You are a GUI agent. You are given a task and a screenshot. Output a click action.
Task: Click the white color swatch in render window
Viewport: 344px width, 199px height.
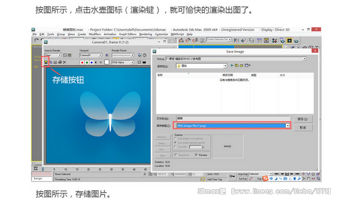click(106, 62)
